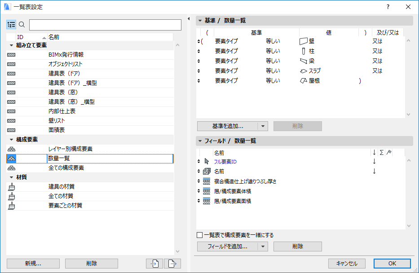
Task: Click the brush icon of 建具の材質
Action: [12, 187]
